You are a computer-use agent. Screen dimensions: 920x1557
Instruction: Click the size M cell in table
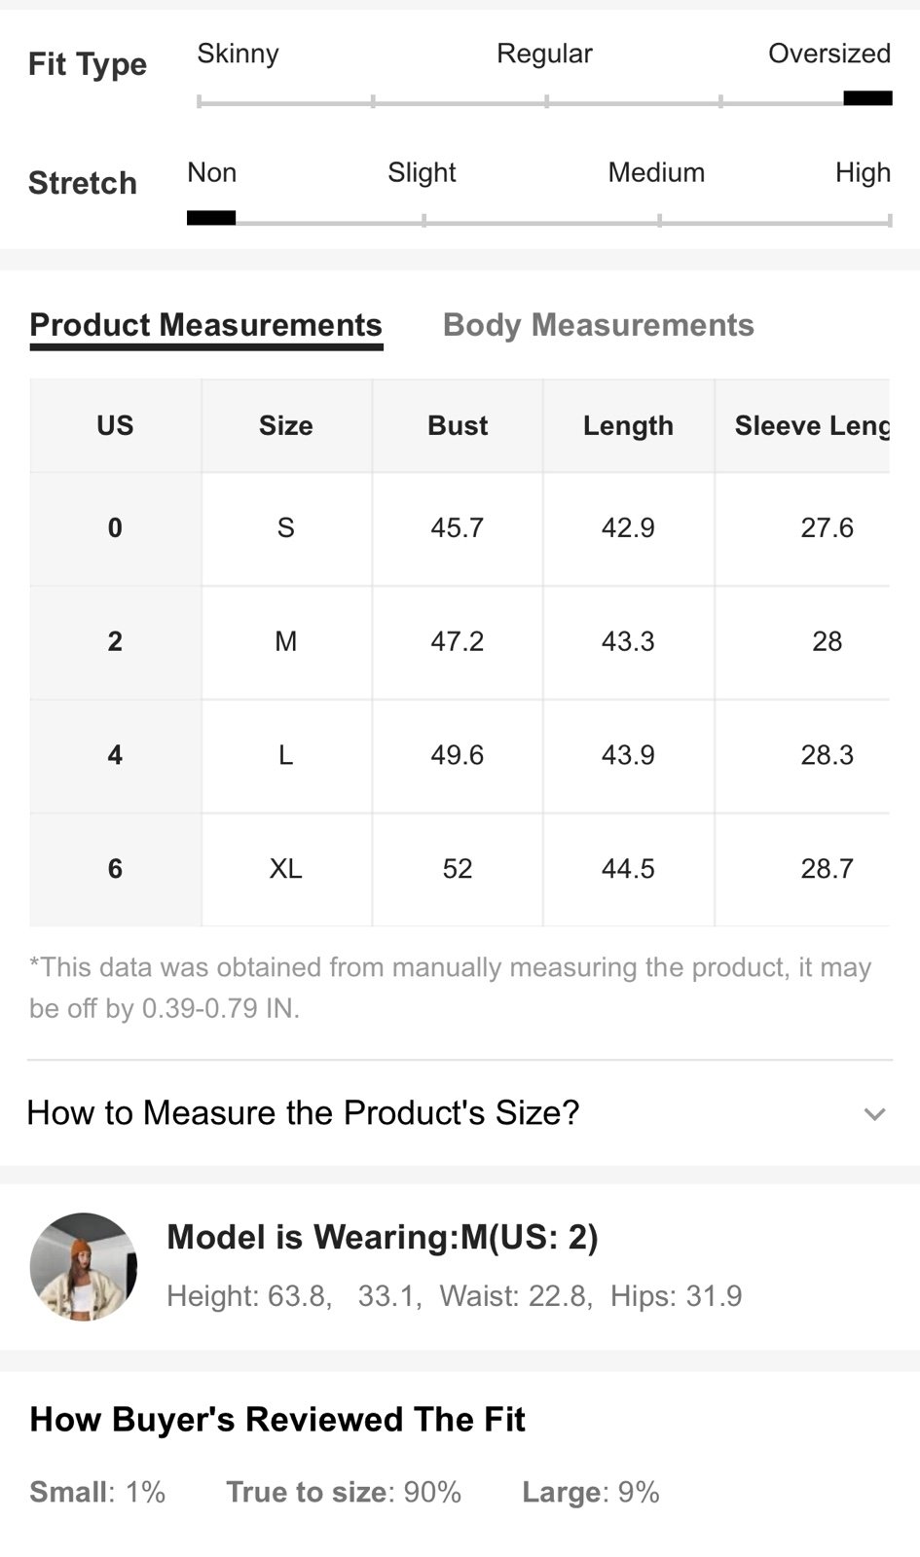(x=286, y=642)
